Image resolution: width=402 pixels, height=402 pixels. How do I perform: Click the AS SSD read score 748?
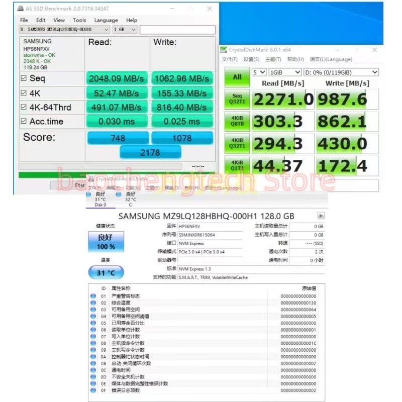point(118,138)
